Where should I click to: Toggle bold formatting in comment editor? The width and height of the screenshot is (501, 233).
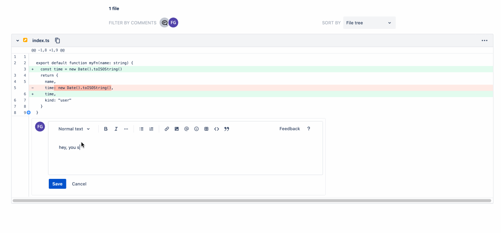click(106, 129)
